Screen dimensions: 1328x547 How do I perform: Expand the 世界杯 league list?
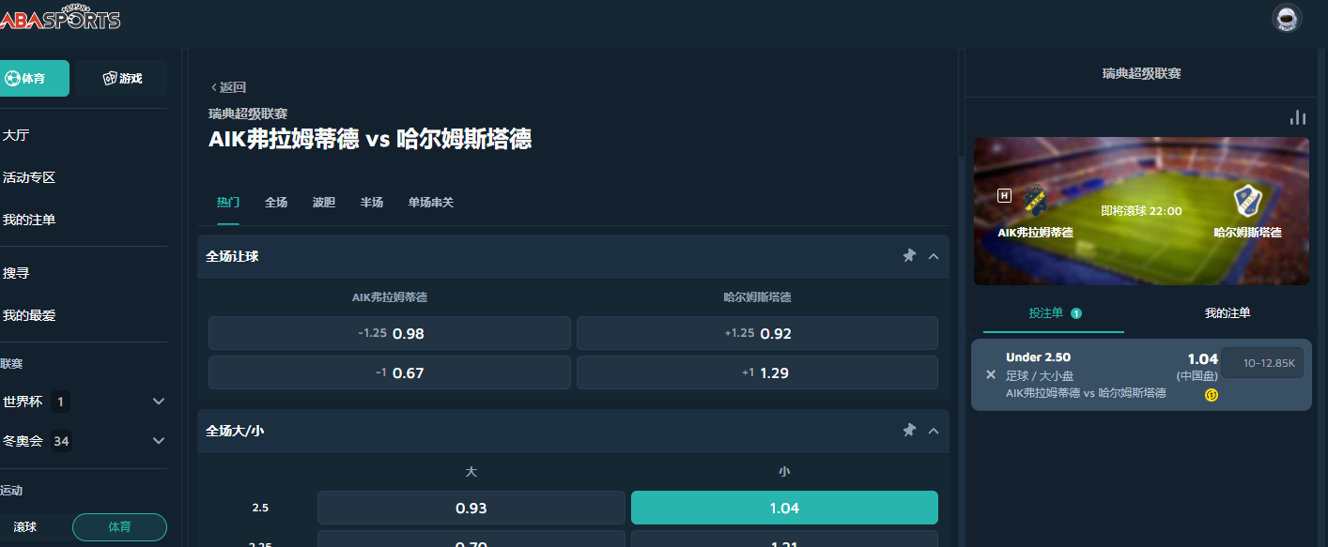tap(158, 402)
